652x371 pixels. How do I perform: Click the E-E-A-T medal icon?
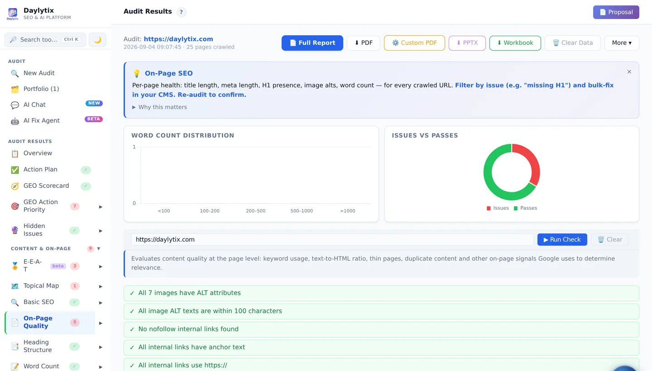tap(15, 266)
